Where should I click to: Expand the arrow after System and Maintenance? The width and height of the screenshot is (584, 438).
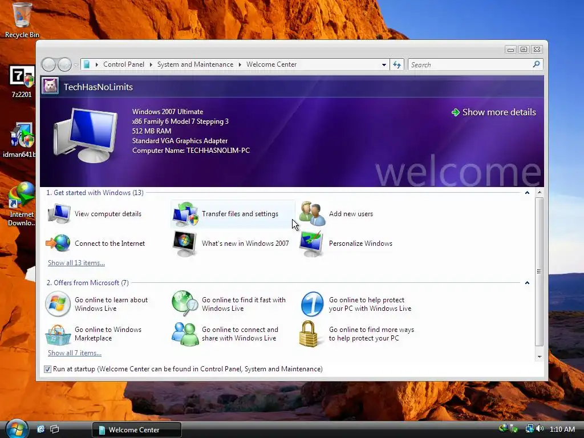tap(240, 64)
